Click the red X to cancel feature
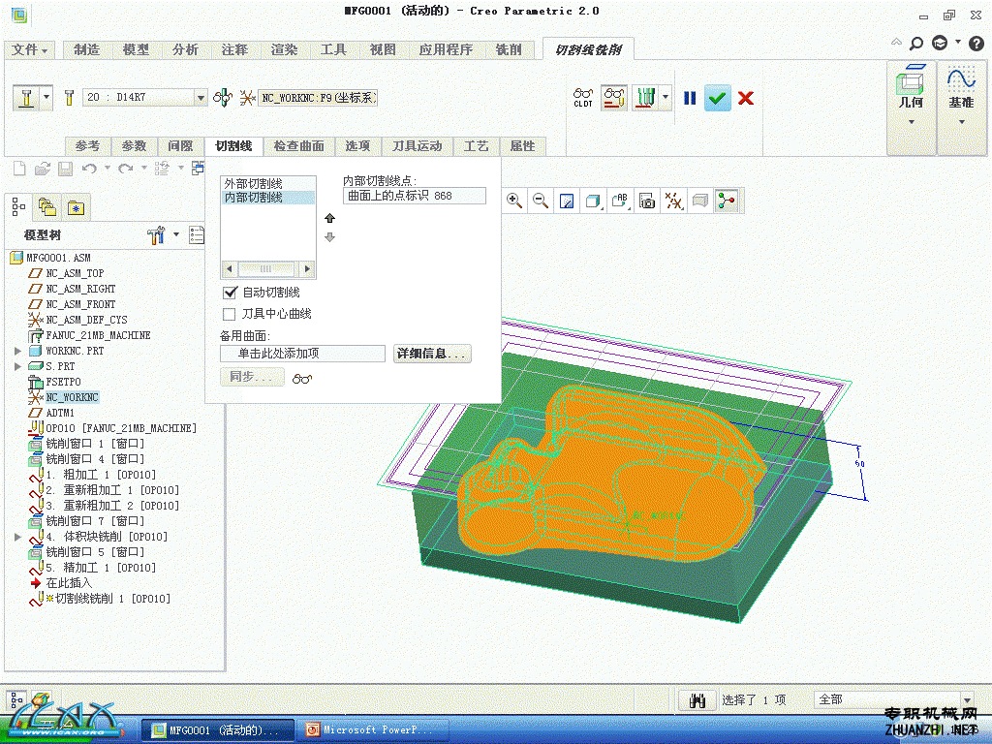The height and width of the screenshot is (744, 992). coord(746,98)
